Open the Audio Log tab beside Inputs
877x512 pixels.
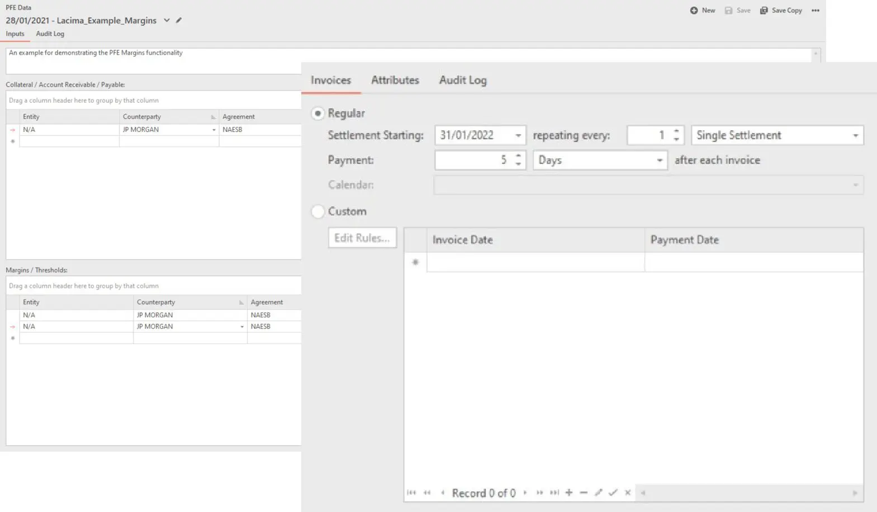pyautogui.click(x=50, y=34)
